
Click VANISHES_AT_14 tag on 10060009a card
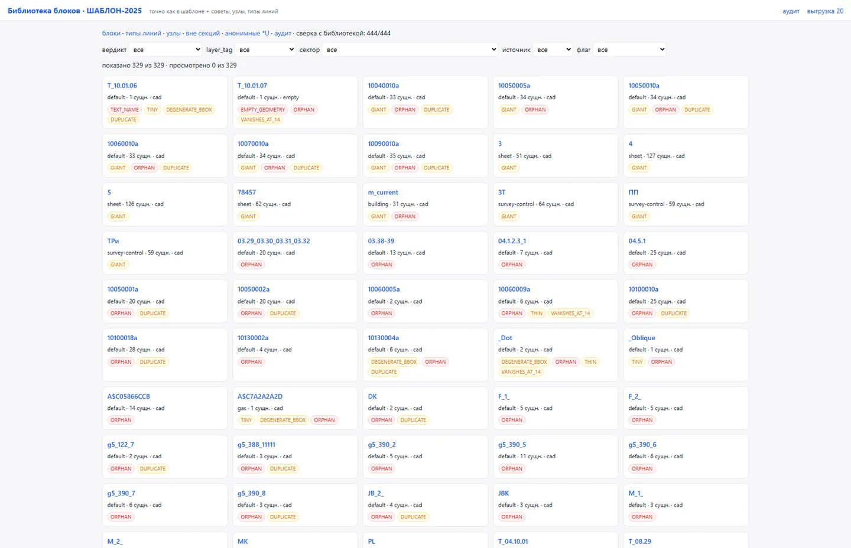(x=570, y=314)
